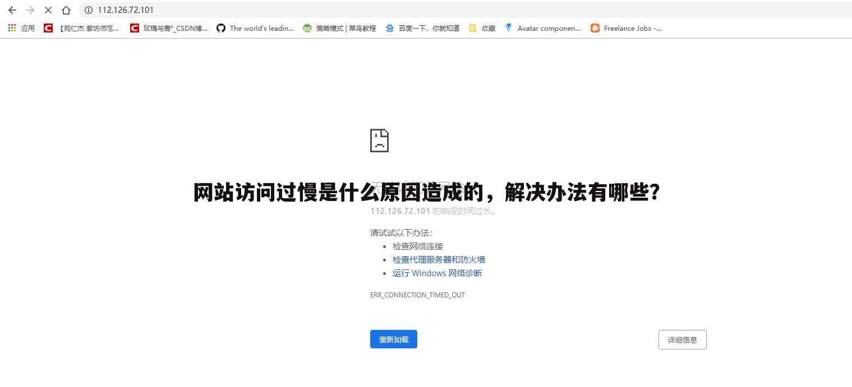This screenshot has height=387, width=852.
Task: Click the Avatar component bookmark icon
Action: [x=508, y=28]
